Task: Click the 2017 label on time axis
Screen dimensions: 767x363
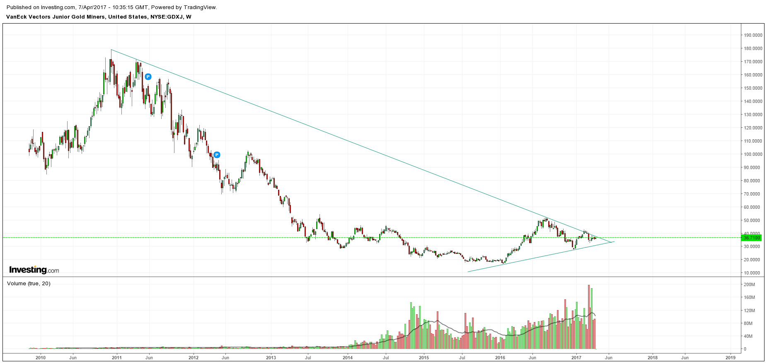Action: click(x=577, y=358)
